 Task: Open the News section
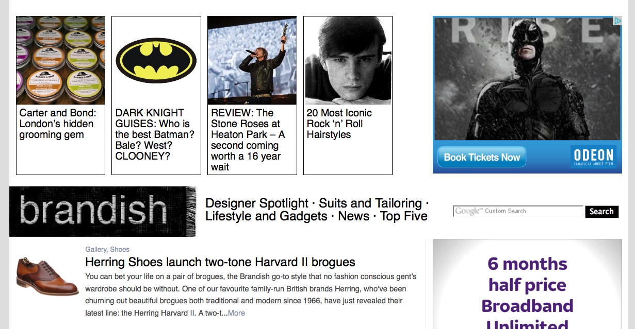(353, 216)
